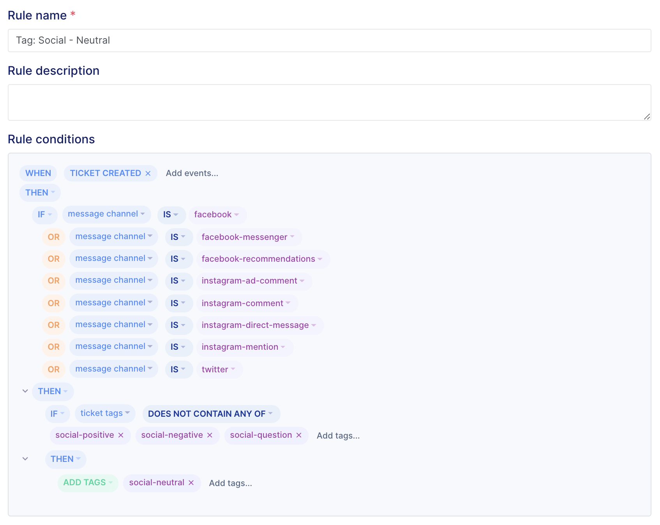Collapse the THEN block above ticket tags
Viewport: 660px width, 525px height.
coord(25,391)
